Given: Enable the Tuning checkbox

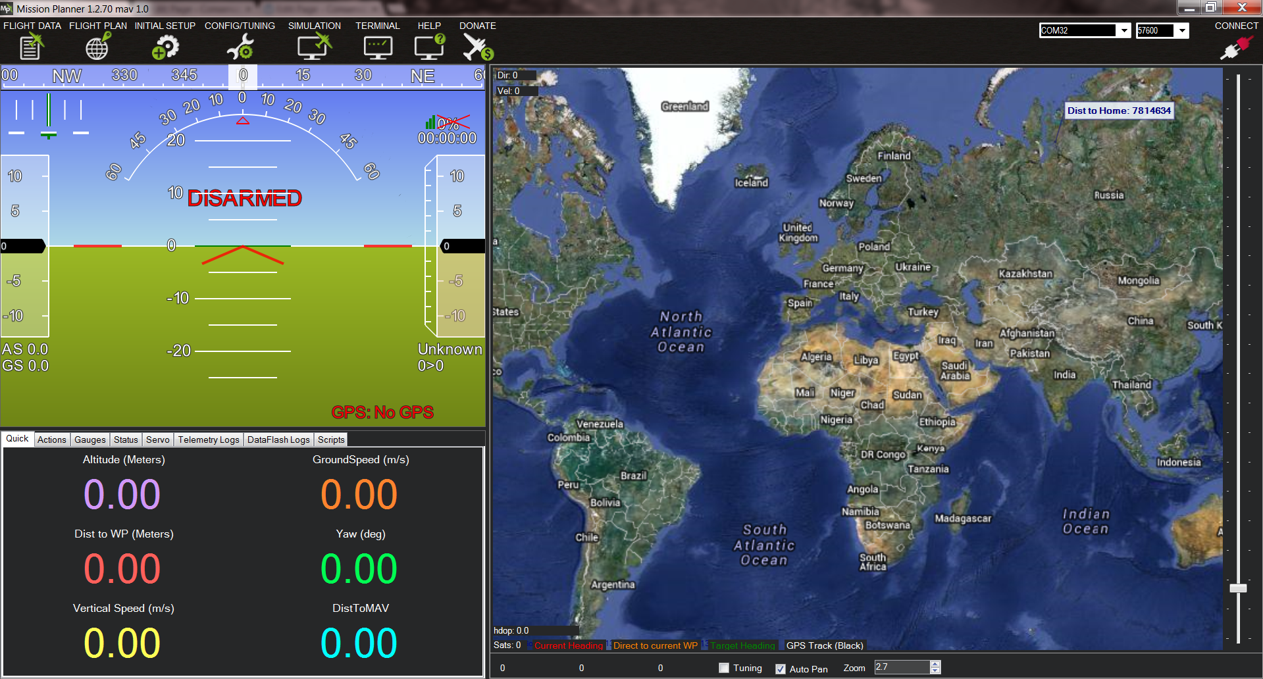Looking at the screenshot, I should click(723, 668).
